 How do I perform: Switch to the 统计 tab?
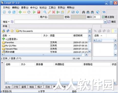40,87
